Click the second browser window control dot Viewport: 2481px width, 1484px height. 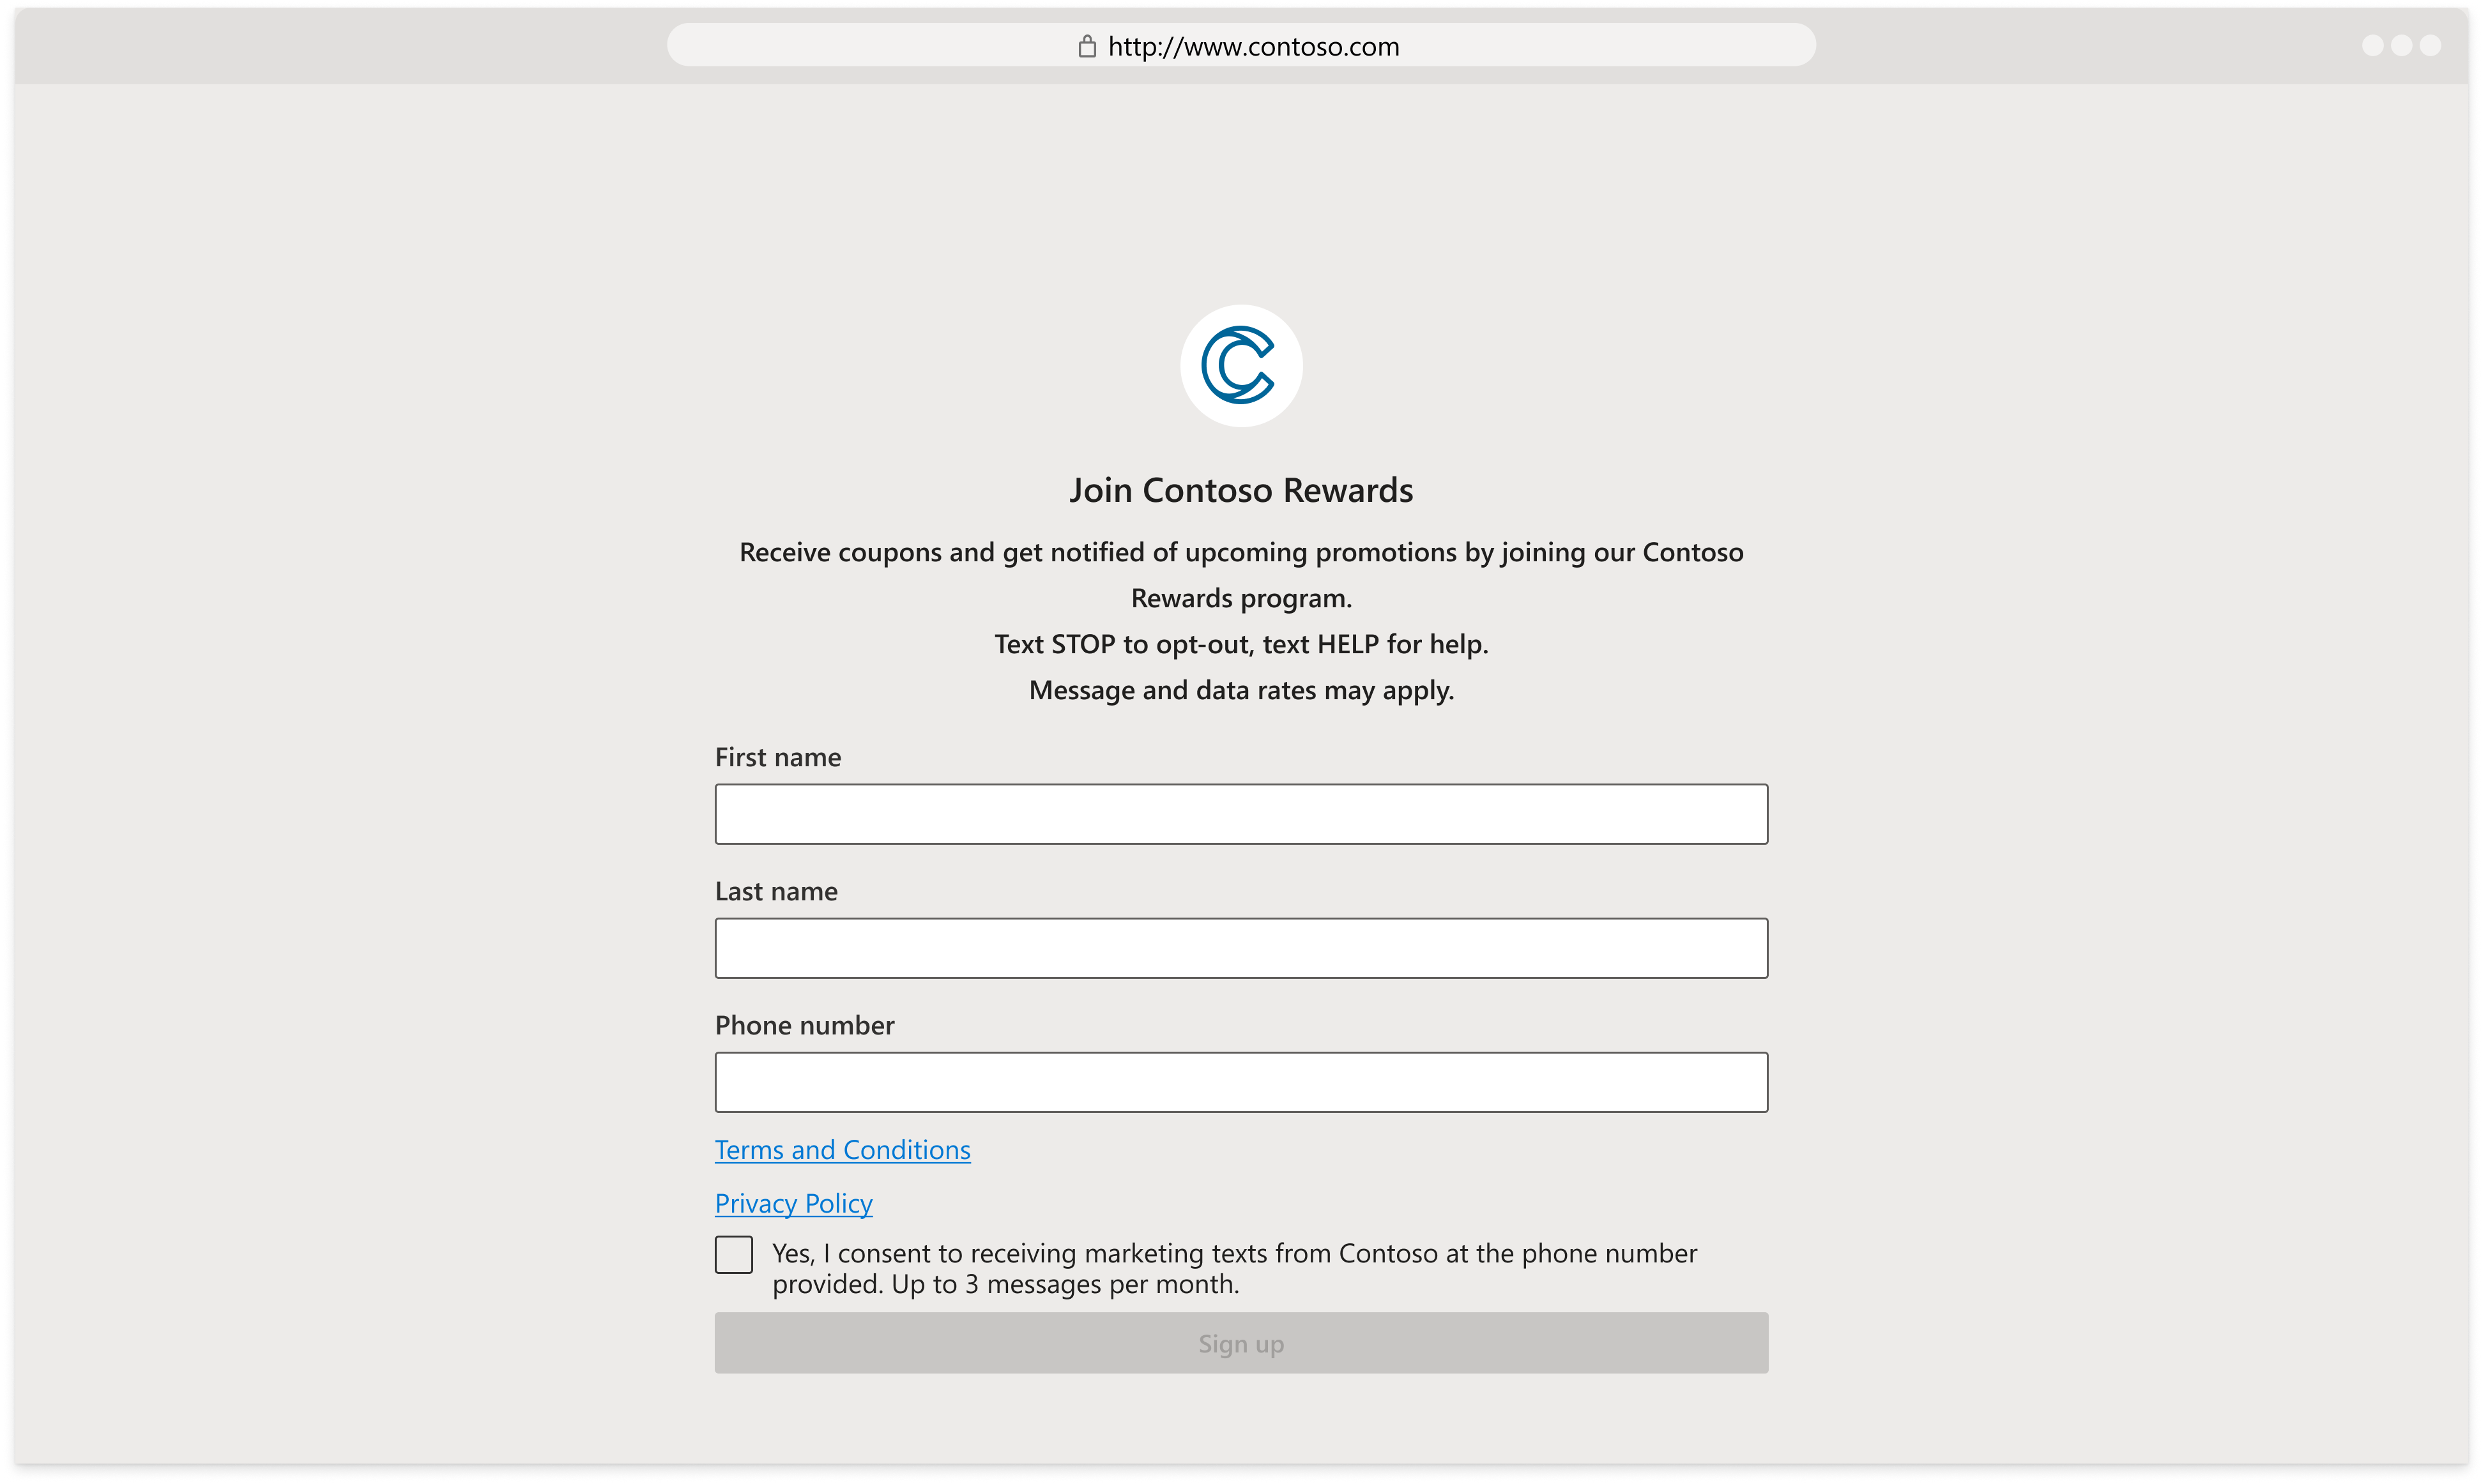2407,44
